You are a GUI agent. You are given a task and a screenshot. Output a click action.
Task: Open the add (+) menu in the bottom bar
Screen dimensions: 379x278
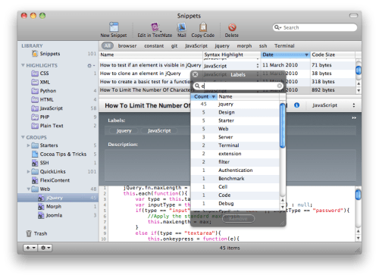pos(30,248)
